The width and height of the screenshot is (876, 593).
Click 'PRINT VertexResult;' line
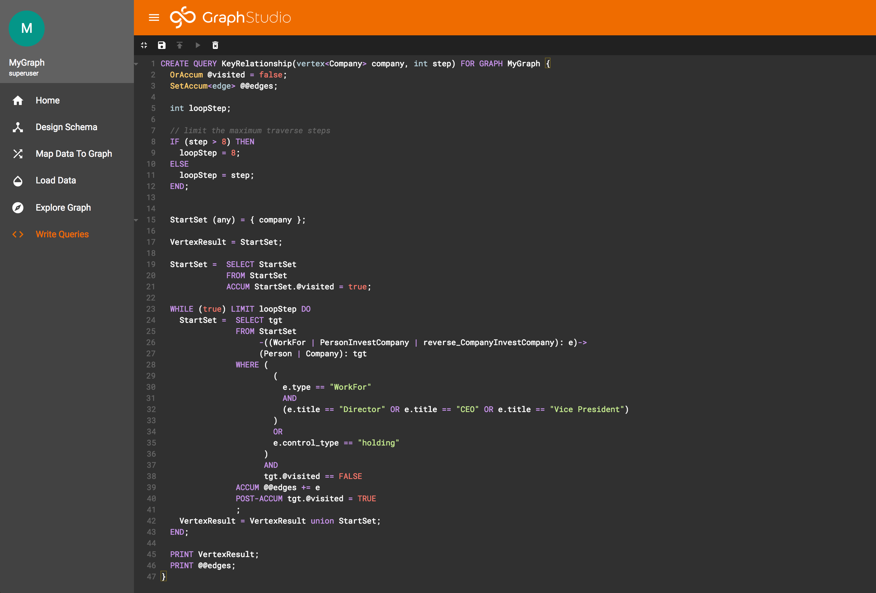click(215, 554)
